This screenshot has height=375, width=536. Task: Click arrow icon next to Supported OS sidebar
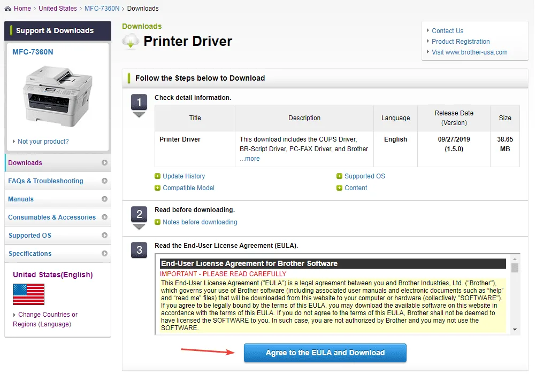[x=104, y=236]
